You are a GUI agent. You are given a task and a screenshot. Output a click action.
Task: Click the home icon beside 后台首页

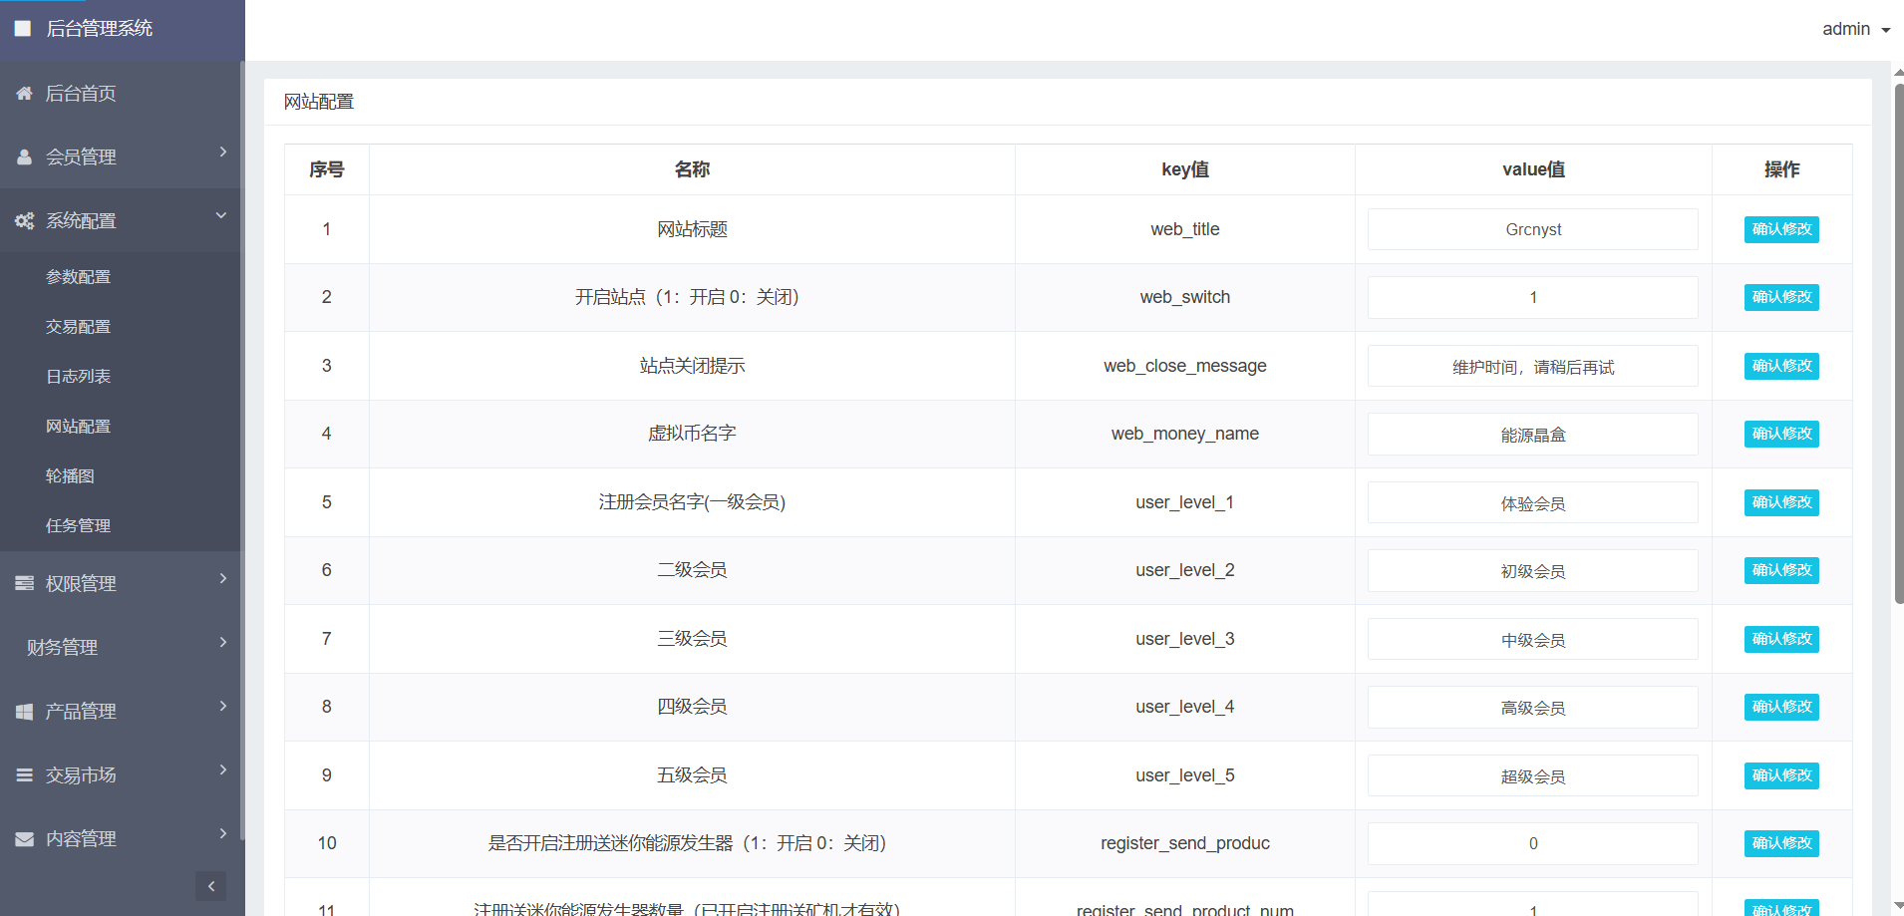click(x=24, y=94)
